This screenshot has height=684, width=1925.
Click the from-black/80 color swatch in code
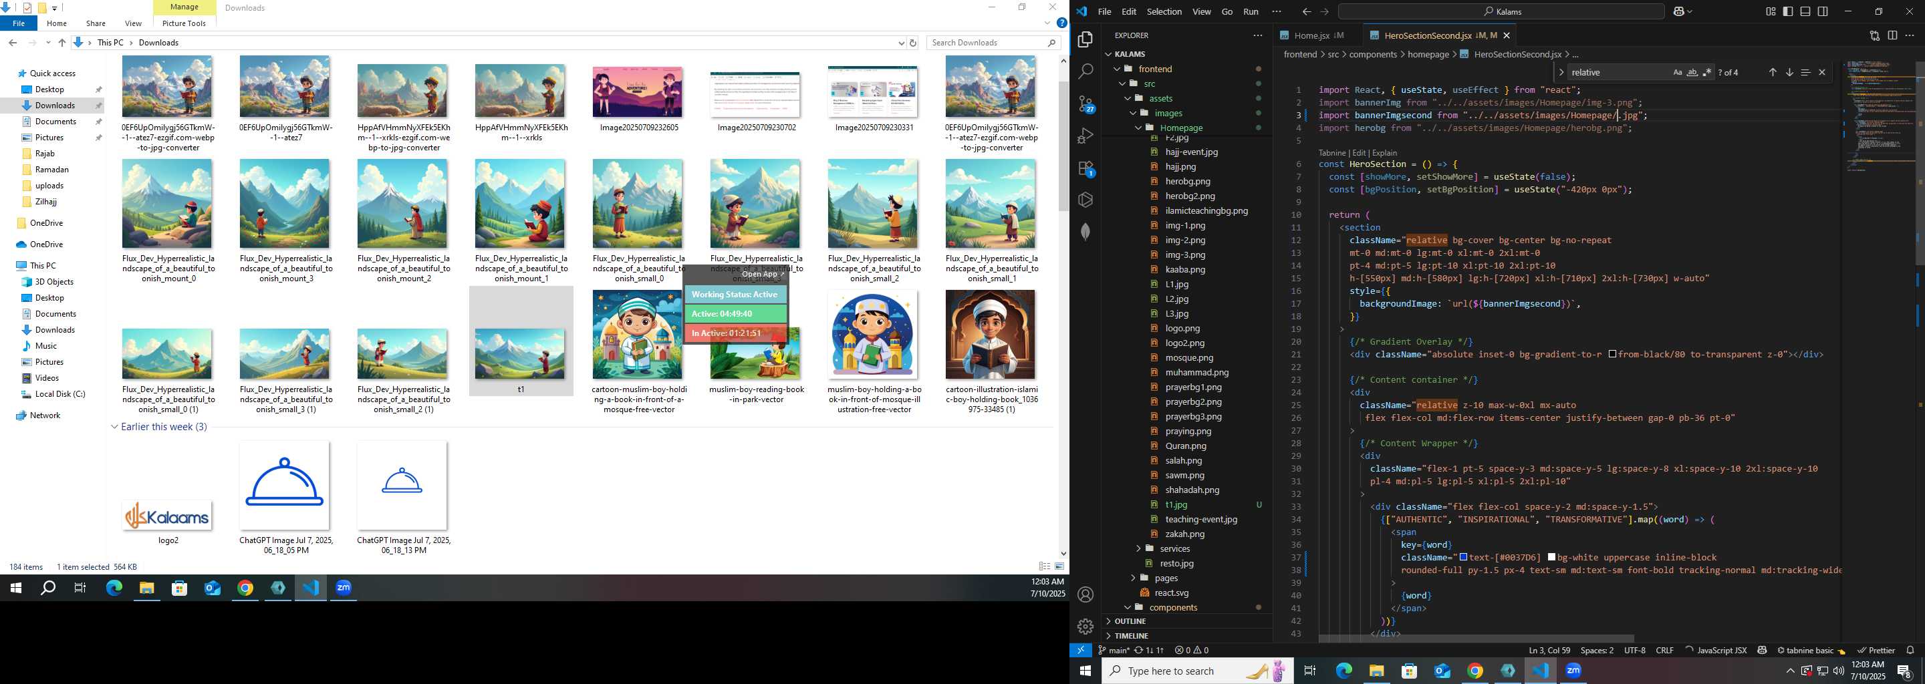pos(1612,354)
